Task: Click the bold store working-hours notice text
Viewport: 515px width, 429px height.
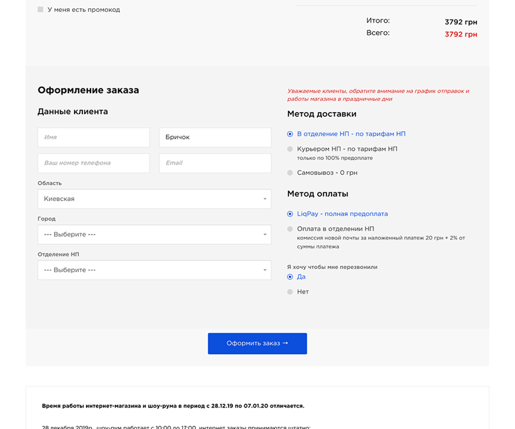Action: click(x=173, y=406)
